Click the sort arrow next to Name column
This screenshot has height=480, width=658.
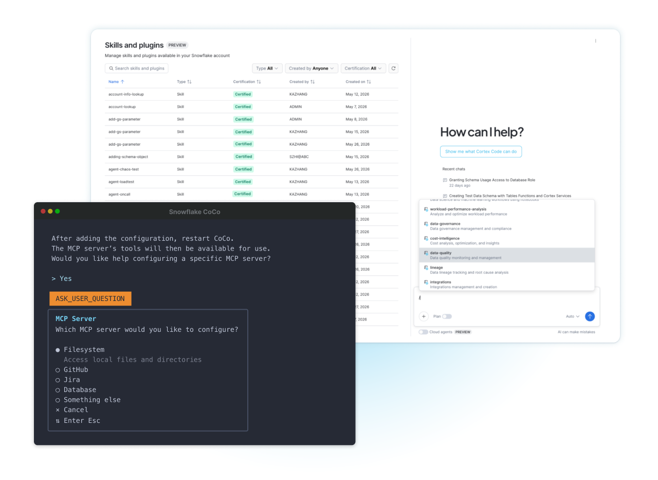tap(122, 82)
